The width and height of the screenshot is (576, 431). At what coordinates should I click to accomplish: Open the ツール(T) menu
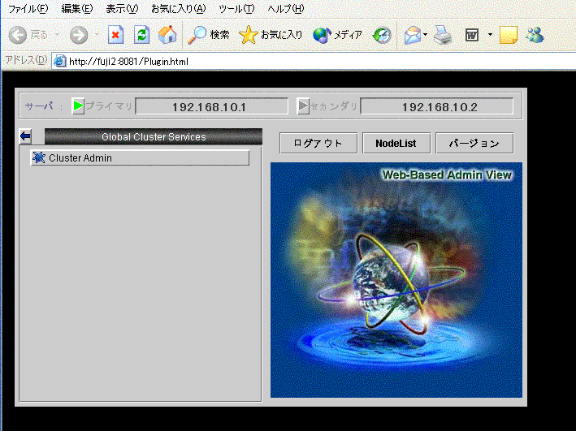[x=236, y=9]
